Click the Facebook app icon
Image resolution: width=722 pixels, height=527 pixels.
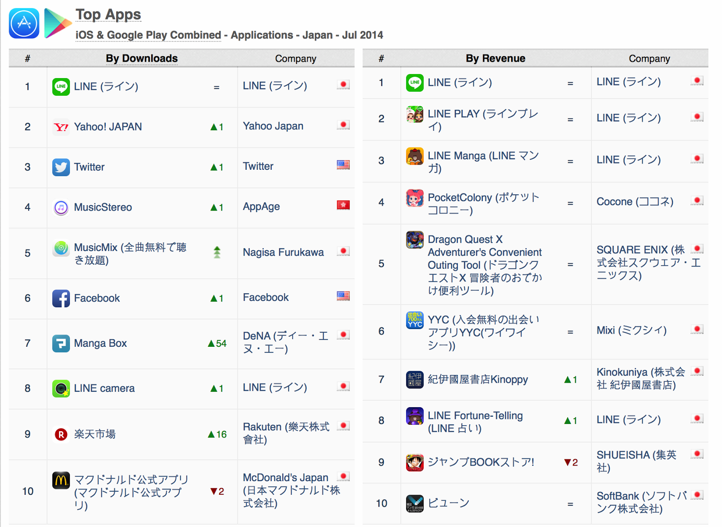pyautogui.click(x=61, y=298)
